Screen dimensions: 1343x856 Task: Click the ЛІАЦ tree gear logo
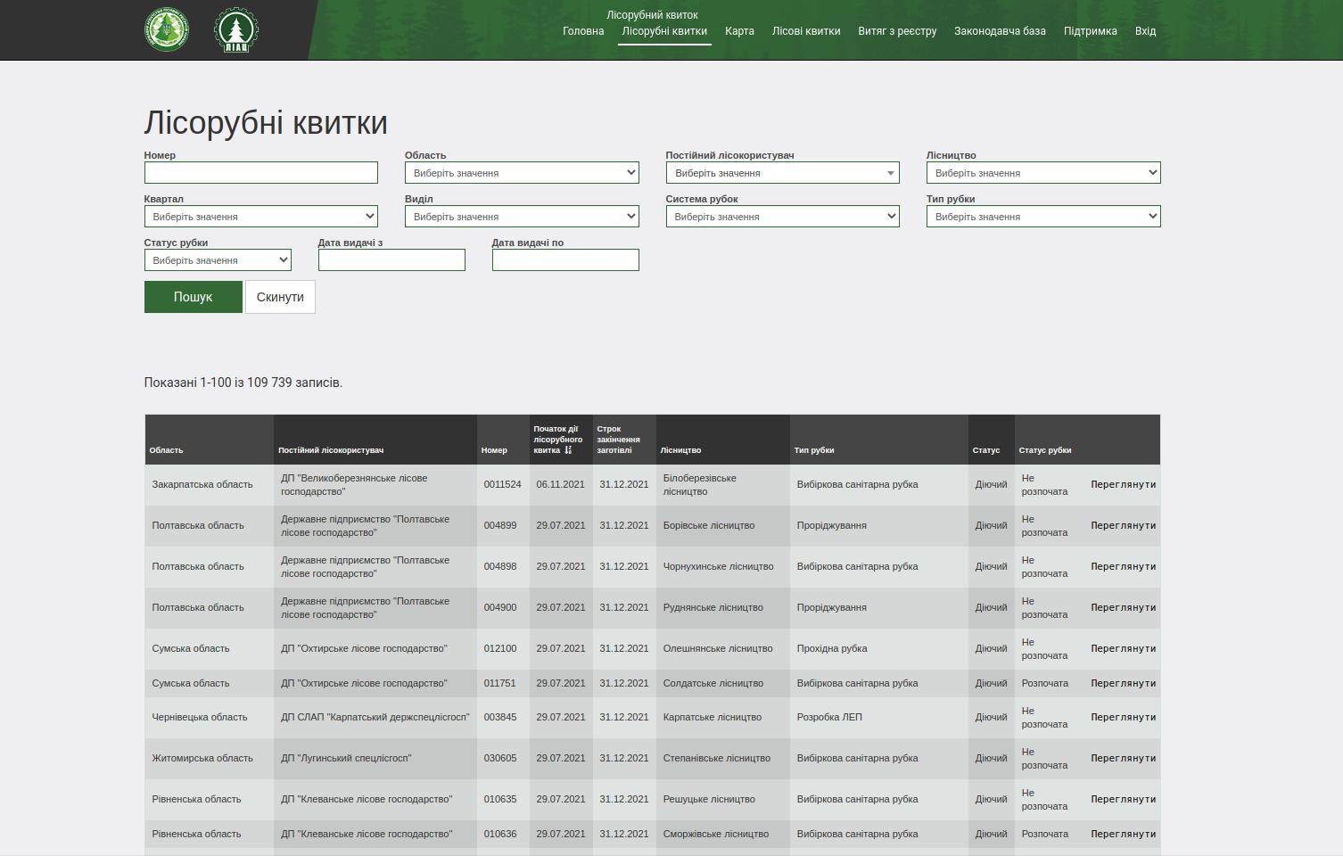coord(236,30)
